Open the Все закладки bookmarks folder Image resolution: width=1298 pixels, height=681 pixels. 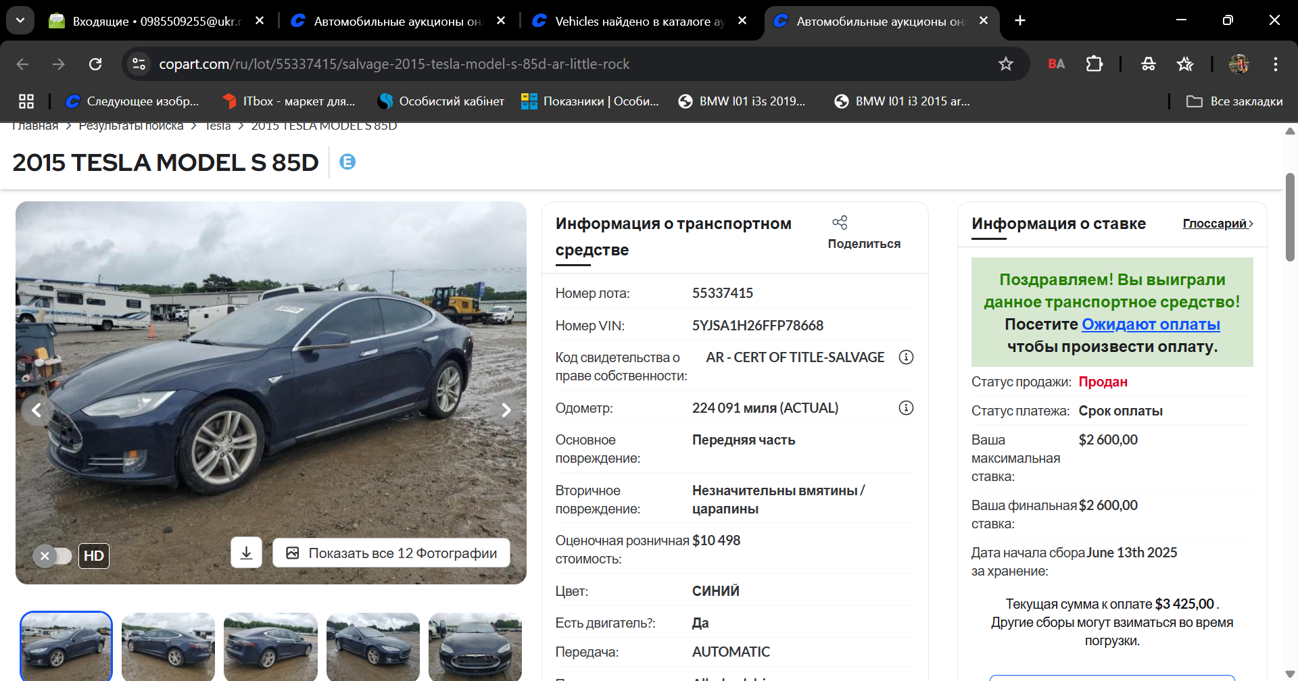(x=1234, y=101)
